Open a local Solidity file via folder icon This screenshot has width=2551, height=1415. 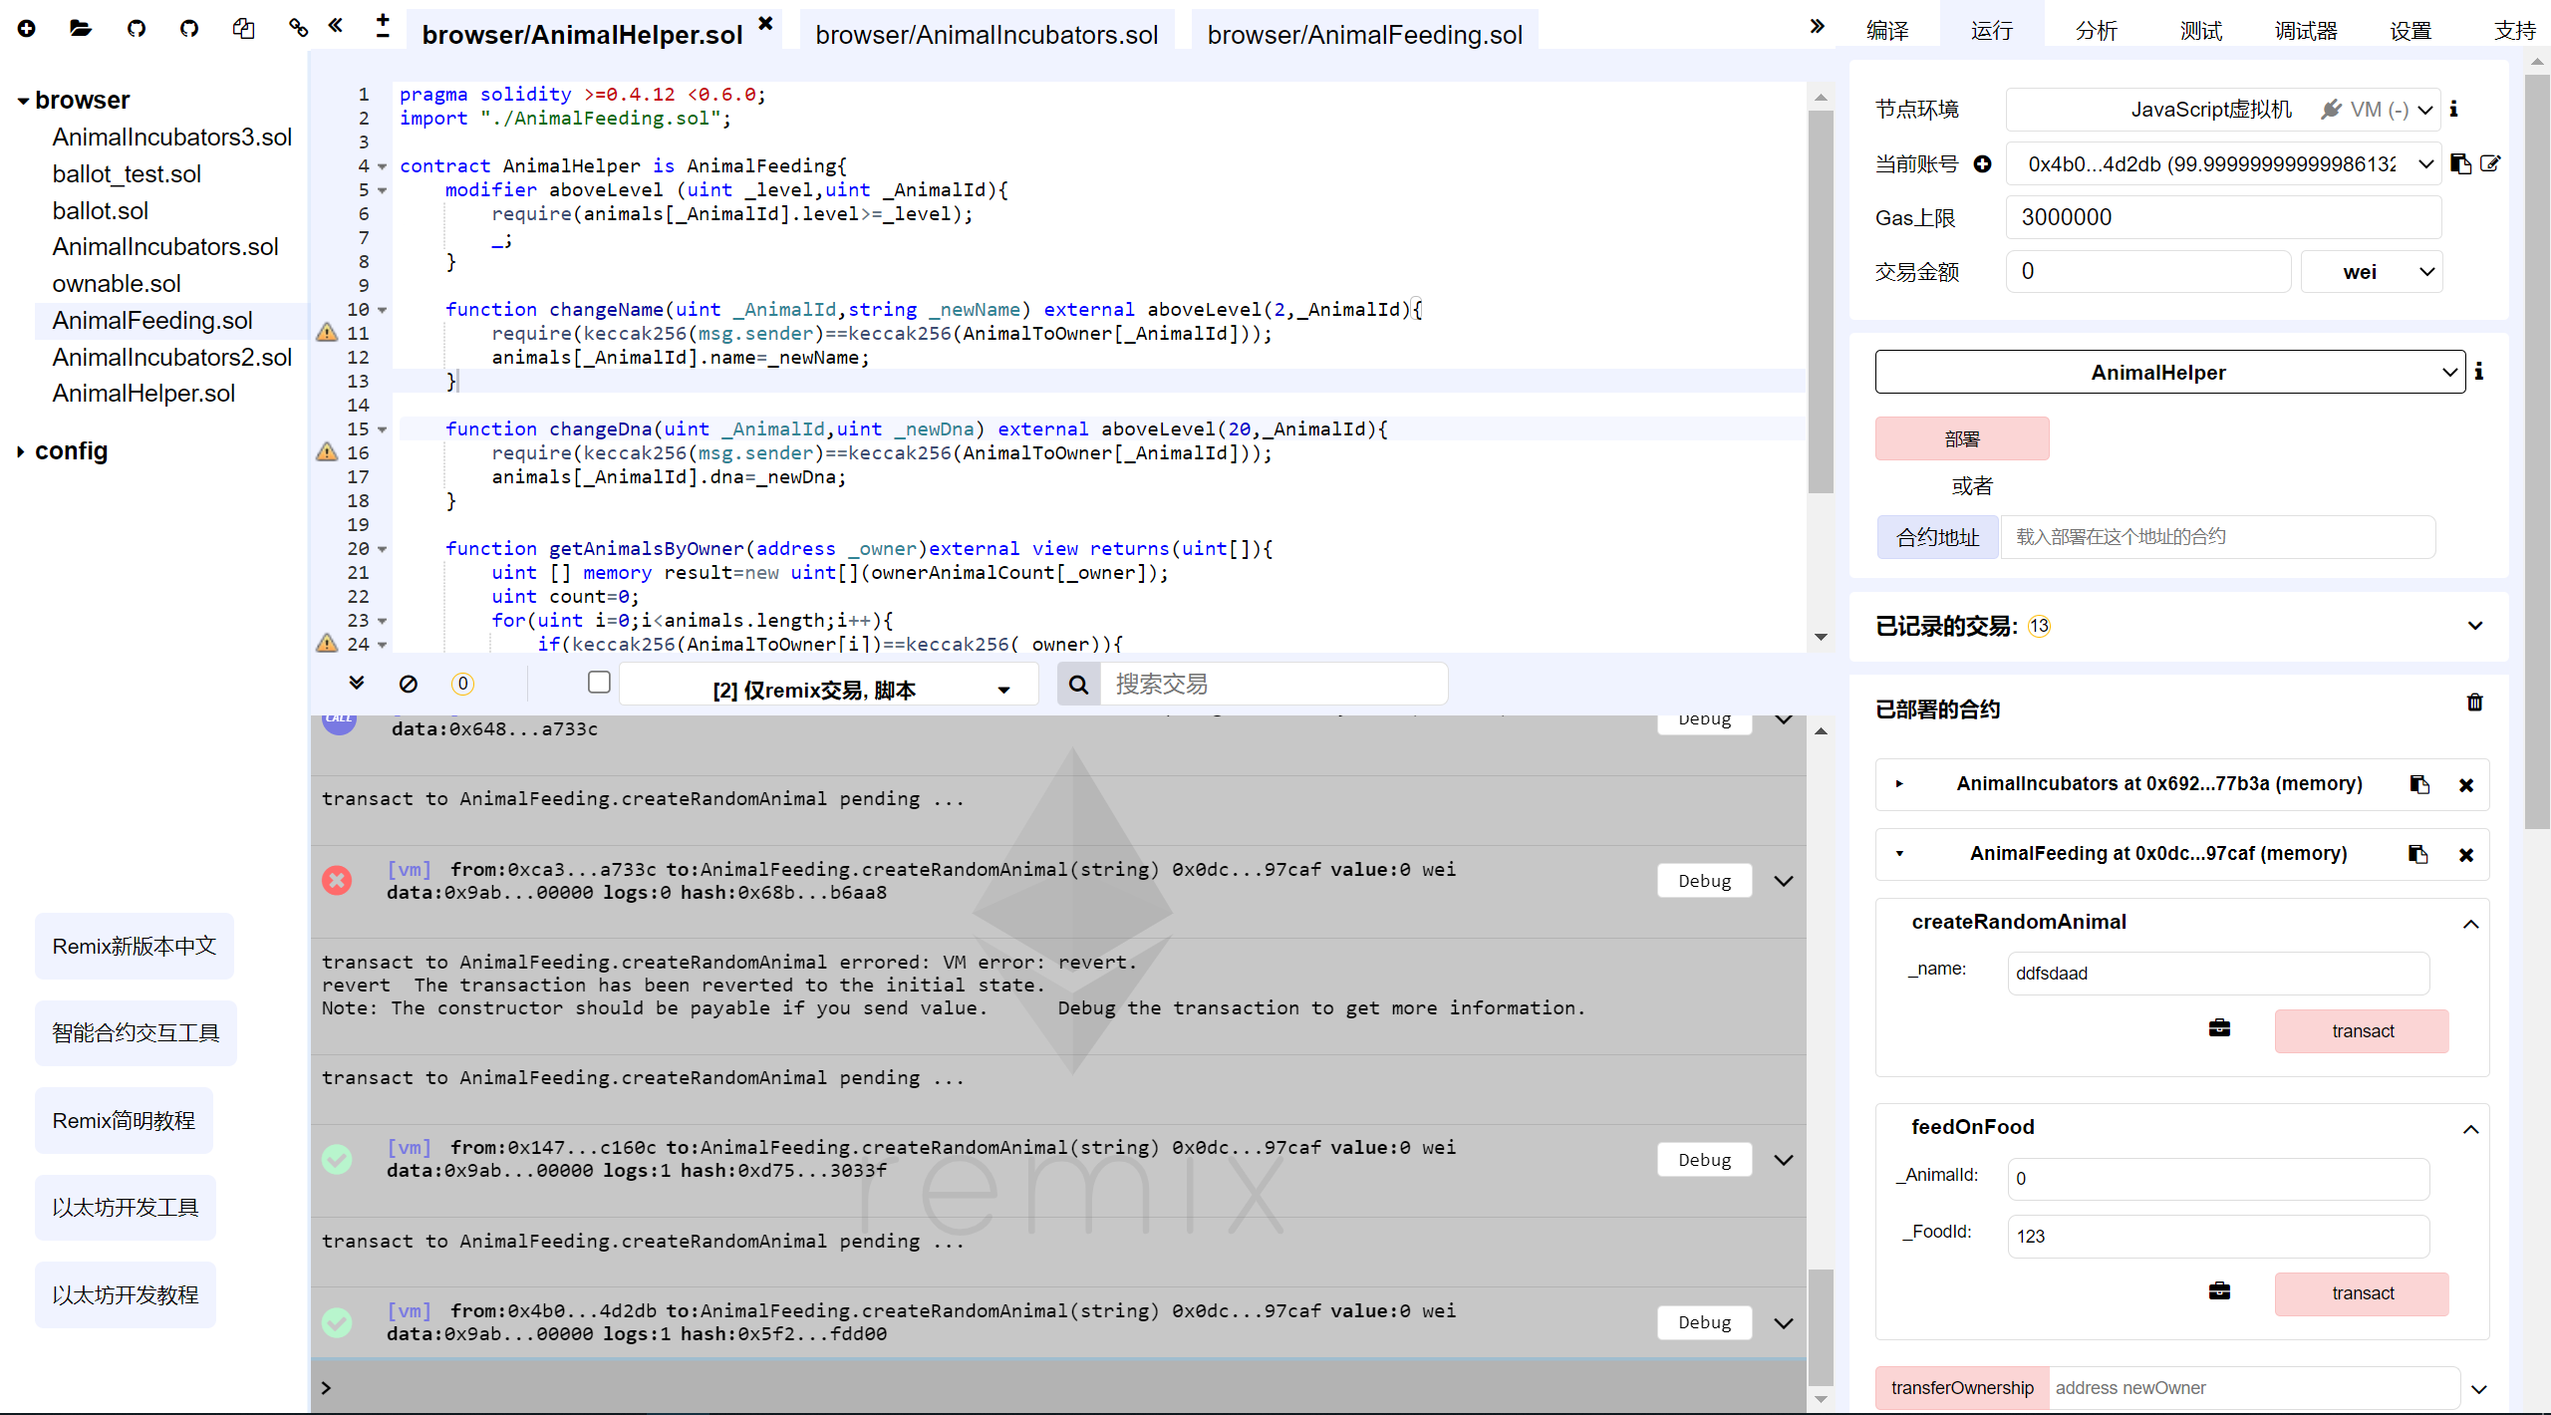pos(80,29)
